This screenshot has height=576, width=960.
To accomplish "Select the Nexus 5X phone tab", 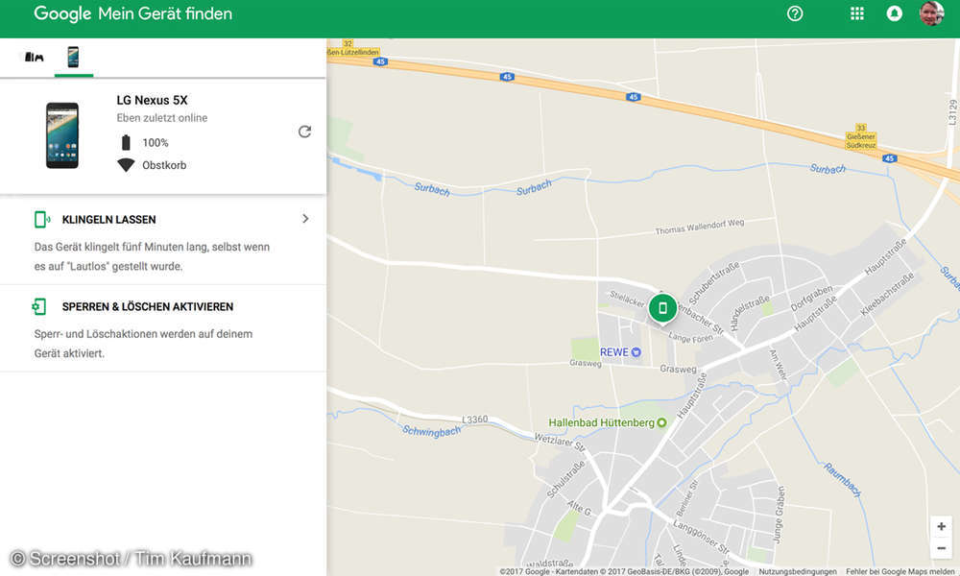I will [x=74, y=58].
